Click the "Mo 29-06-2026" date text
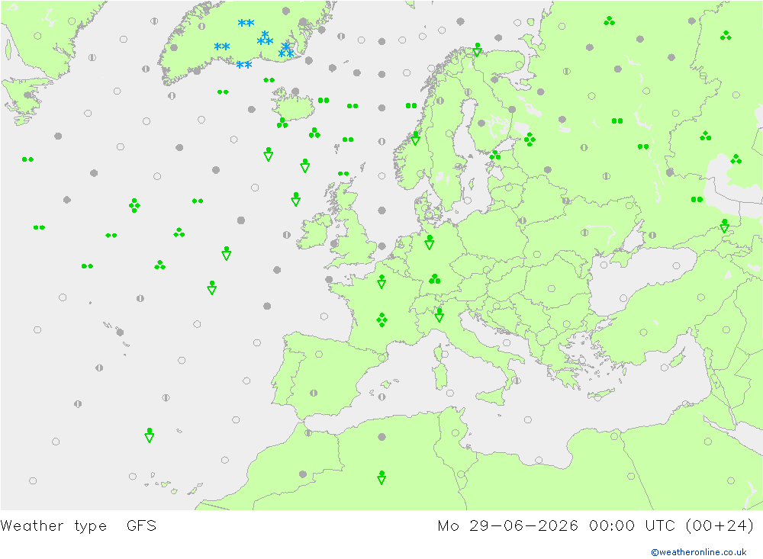 pyautogui.click(x=507, y=526)
